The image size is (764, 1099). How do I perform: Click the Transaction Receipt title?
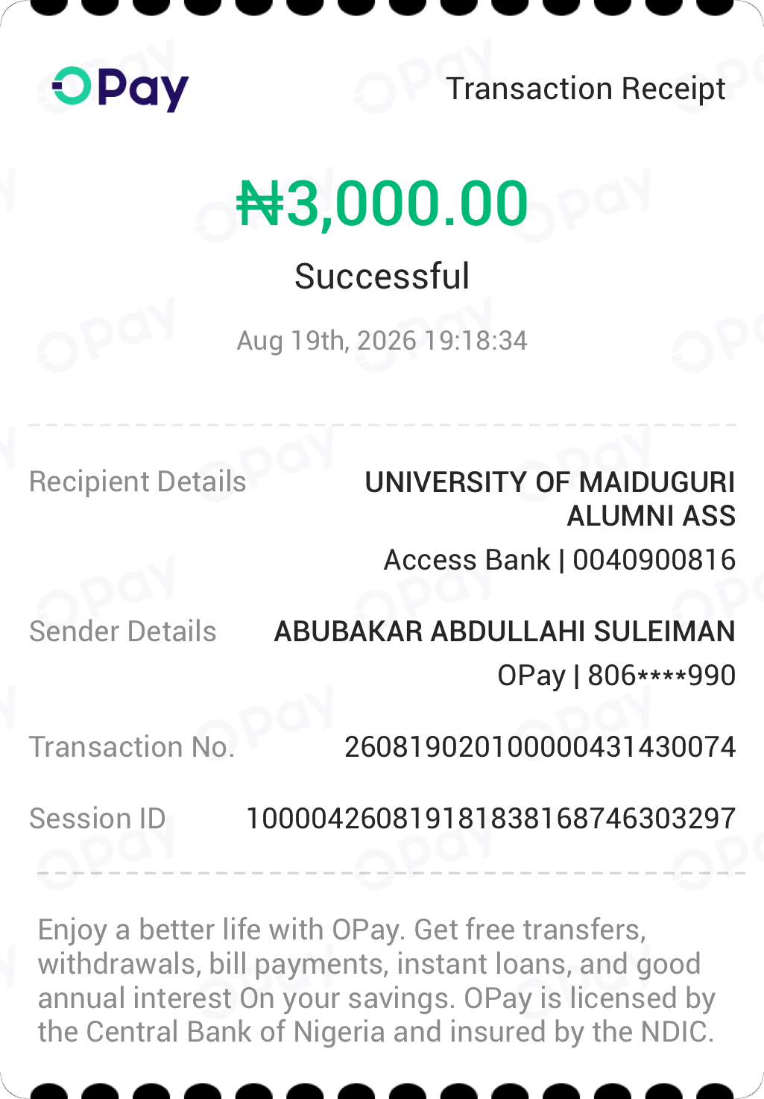[x=586, y=89]
